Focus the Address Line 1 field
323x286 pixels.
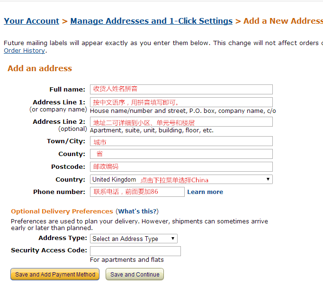[x=181, y=102]
